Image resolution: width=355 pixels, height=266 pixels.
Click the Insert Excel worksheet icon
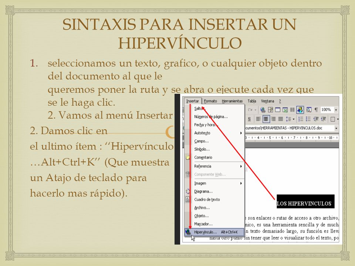point(285,110)
